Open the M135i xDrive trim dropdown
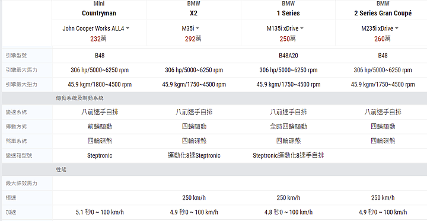Image resolution: width=427 pixels, height=221 pixels. click(285, 28)
